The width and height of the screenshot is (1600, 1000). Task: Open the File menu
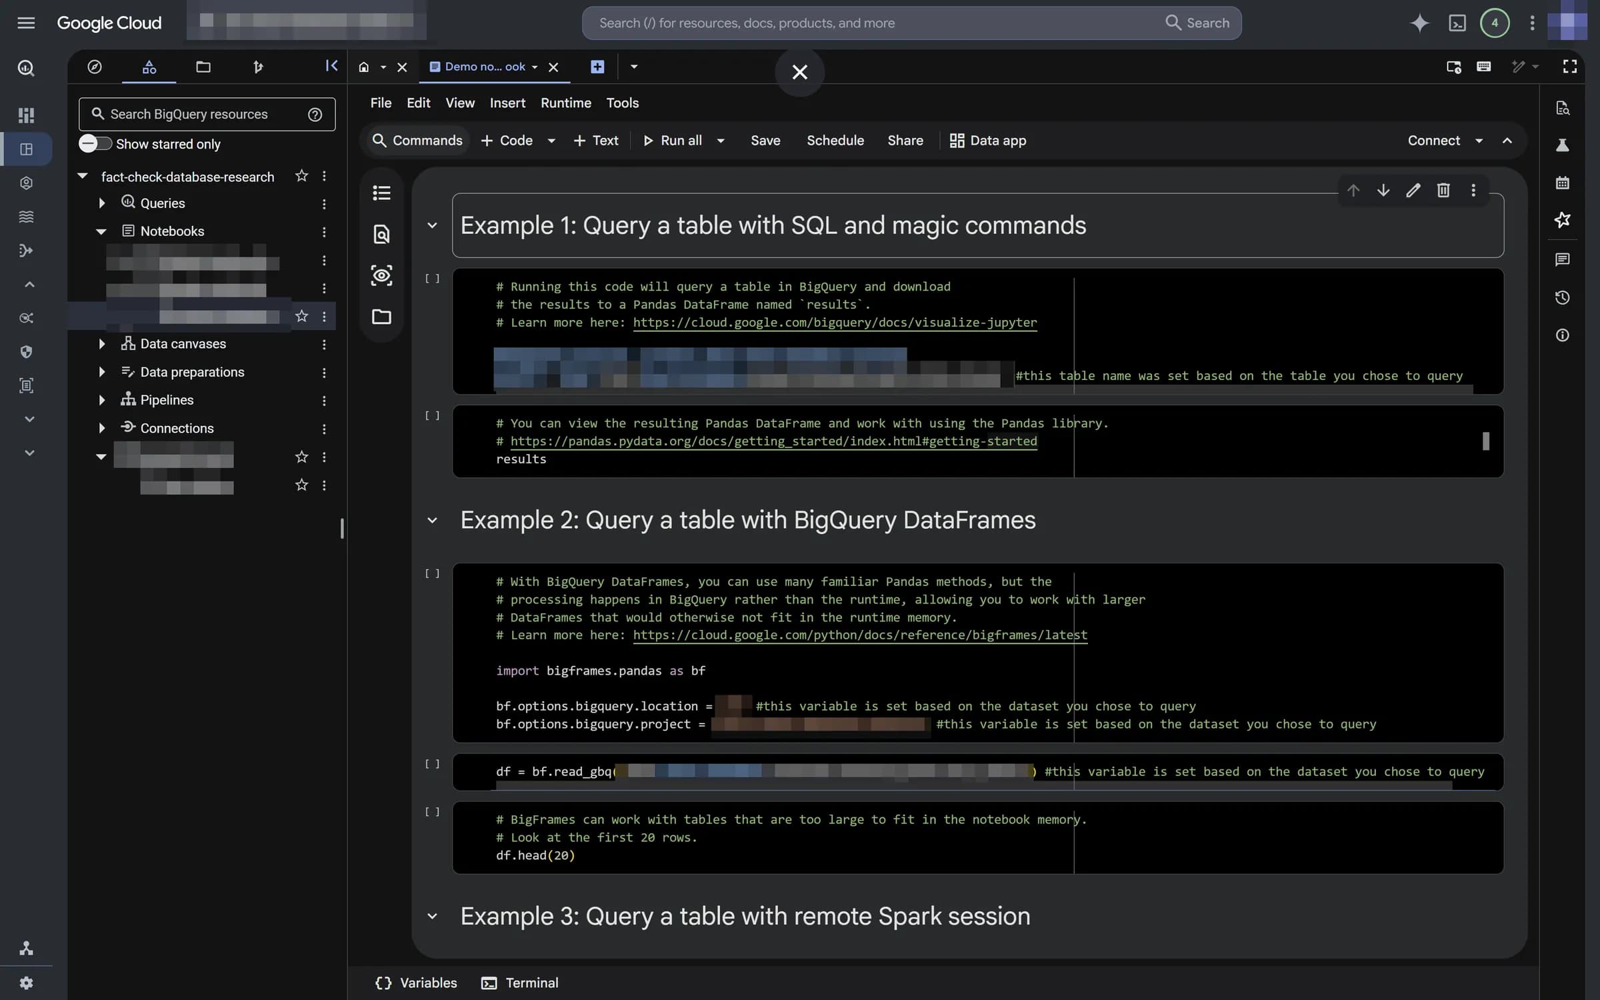coord(381,103)
